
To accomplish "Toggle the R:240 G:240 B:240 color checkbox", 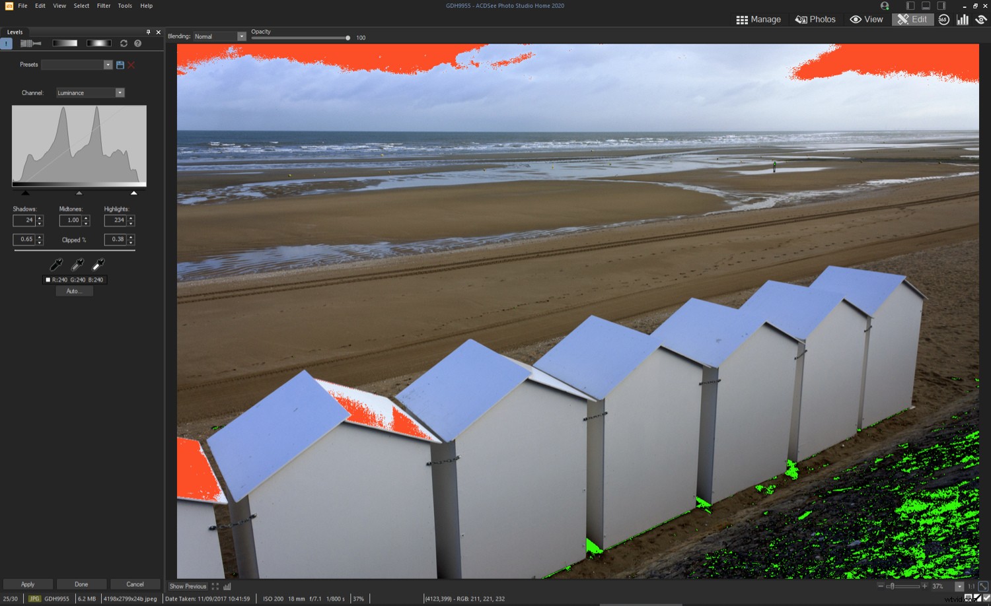I will [47, 279].
